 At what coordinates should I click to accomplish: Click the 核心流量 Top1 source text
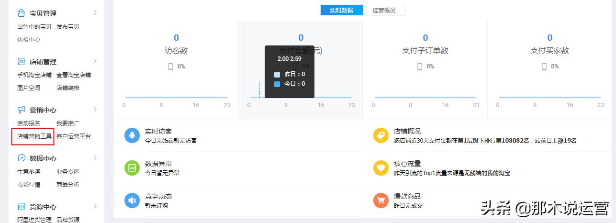(x=452, y=173)
